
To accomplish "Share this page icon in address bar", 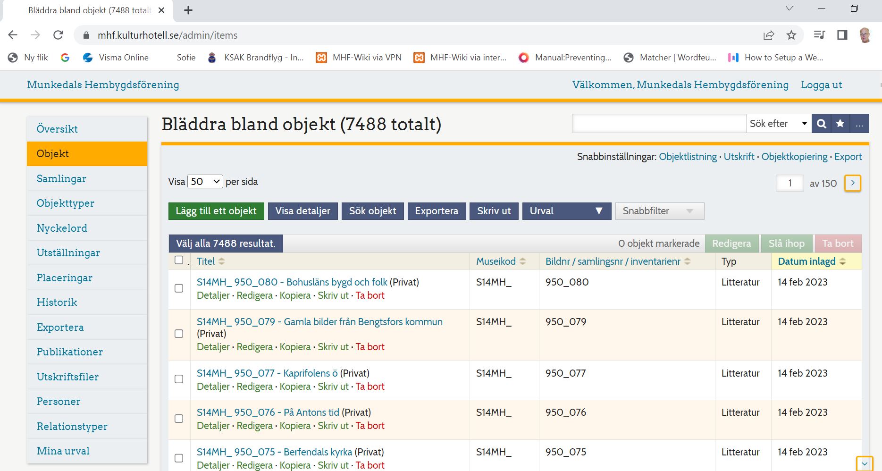I will [769, 35].
